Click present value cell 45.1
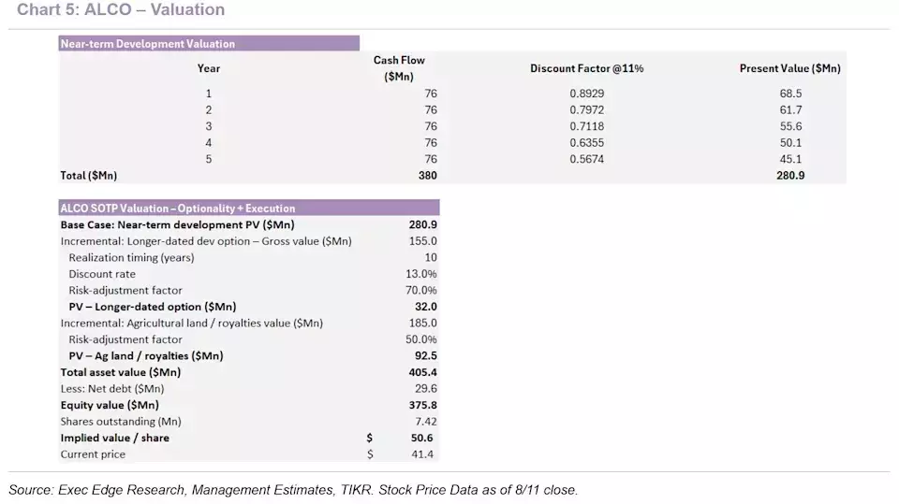 click(790, 159)
